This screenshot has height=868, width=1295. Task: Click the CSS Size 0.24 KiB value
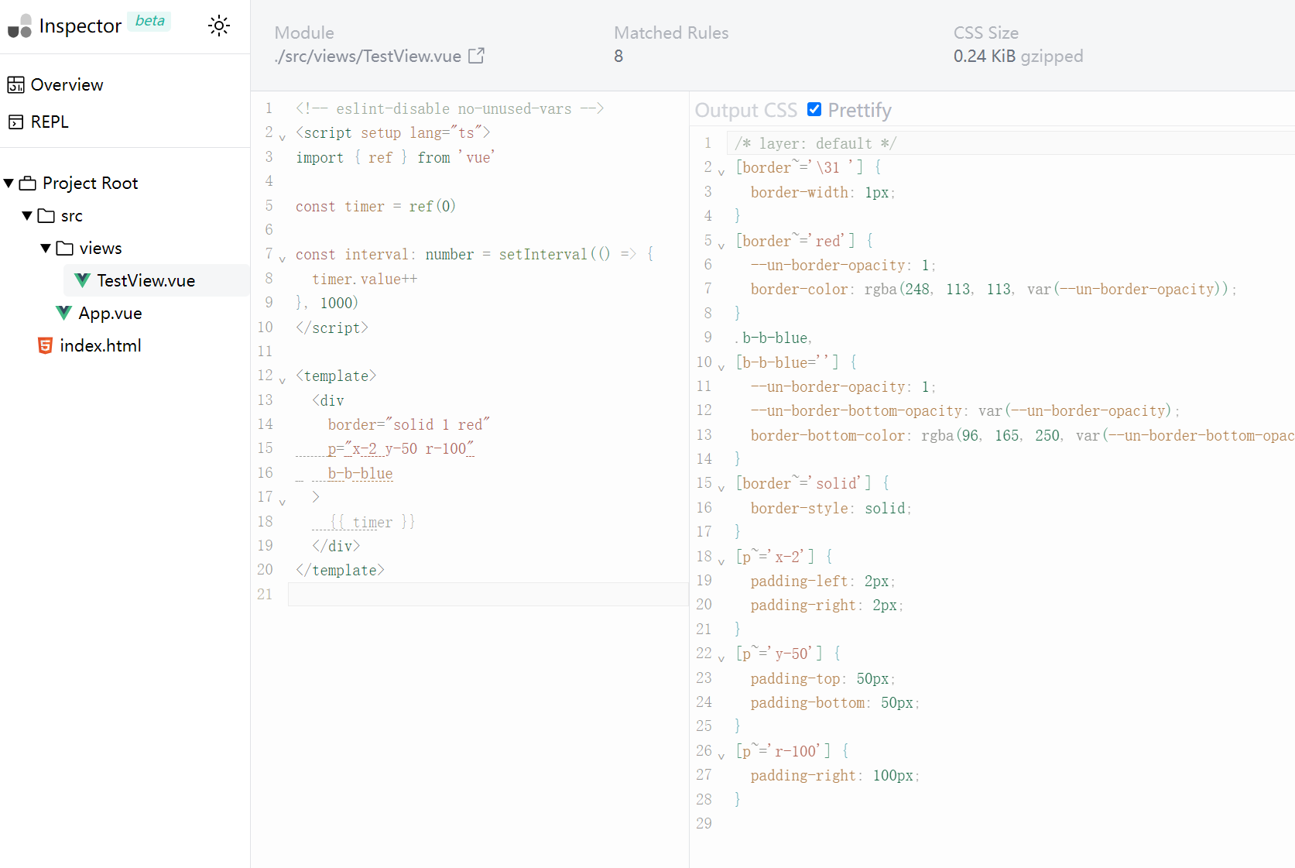coord(984,56)
